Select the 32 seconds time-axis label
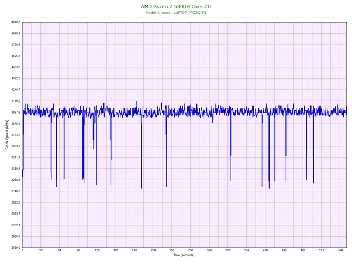The image size is (352, 264). coord(41,250)
